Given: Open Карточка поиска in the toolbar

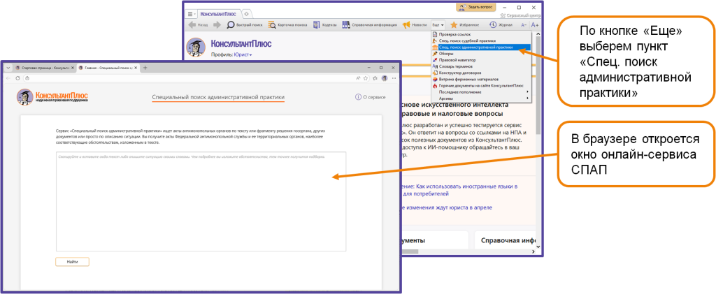Looking at the screenshot, I should [287, 25].
